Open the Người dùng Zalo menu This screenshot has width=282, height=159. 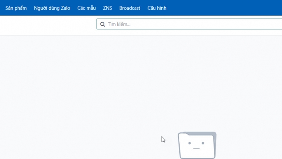52,8
